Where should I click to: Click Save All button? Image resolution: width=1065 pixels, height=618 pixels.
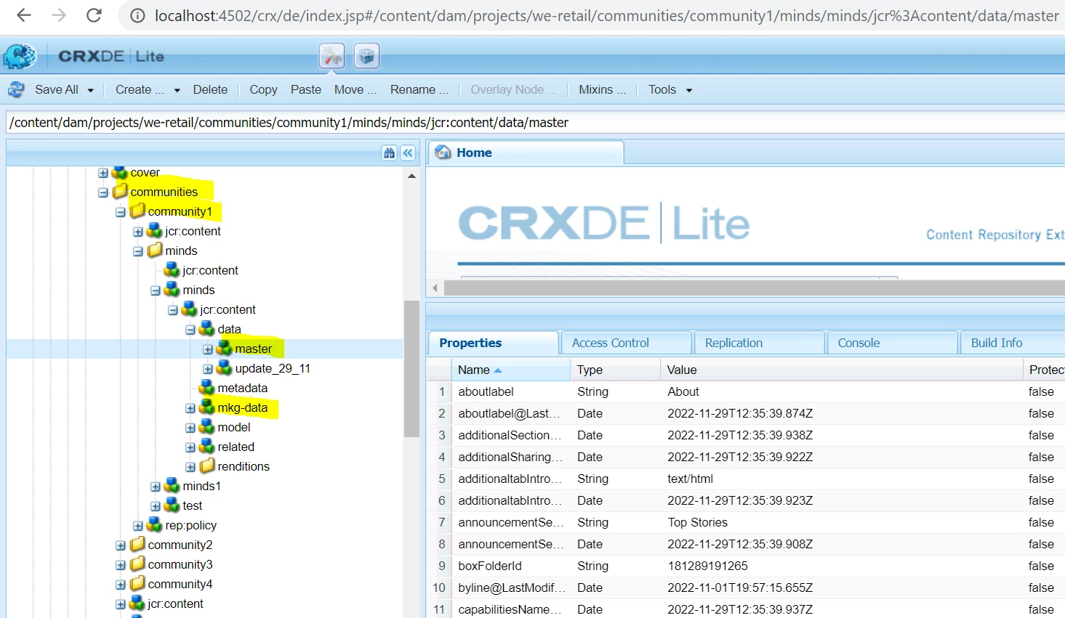click(57, 89)
